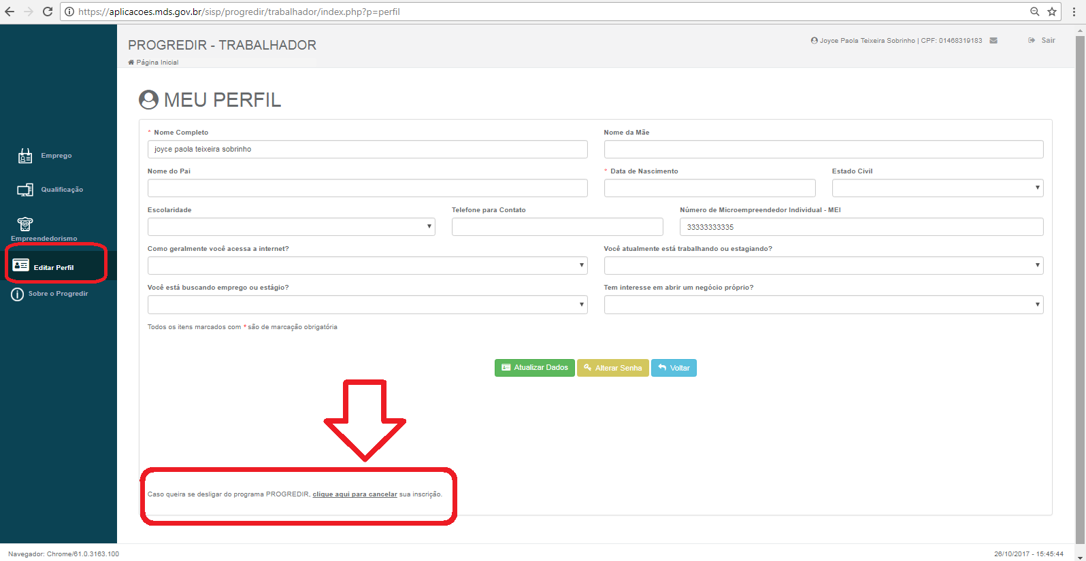Click the Nome do Pai field
Image resolution: width=1086 pixels, height=561 pixels.
(x=367, y=188)
